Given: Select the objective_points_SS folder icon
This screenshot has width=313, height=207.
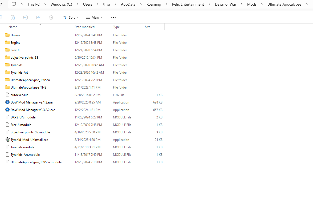Looking at the screenshot, I should 7,57.
